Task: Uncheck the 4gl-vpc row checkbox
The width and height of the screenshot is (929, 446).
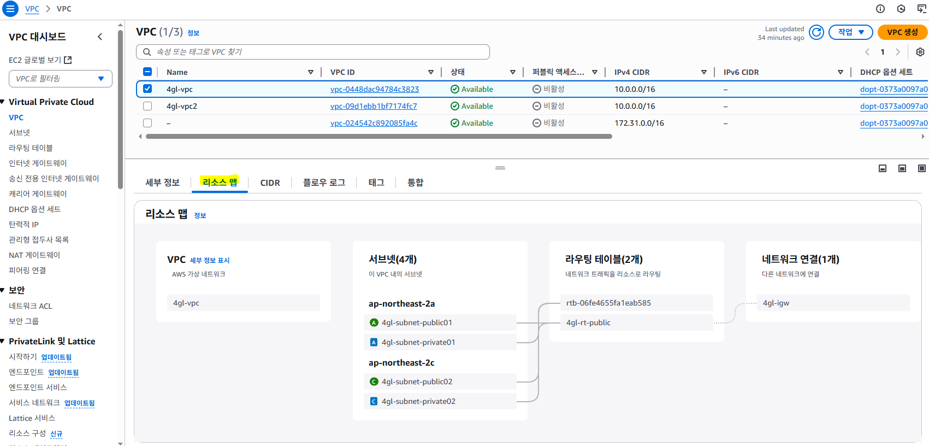Action: pyautogui.click(x=147, y=89)
